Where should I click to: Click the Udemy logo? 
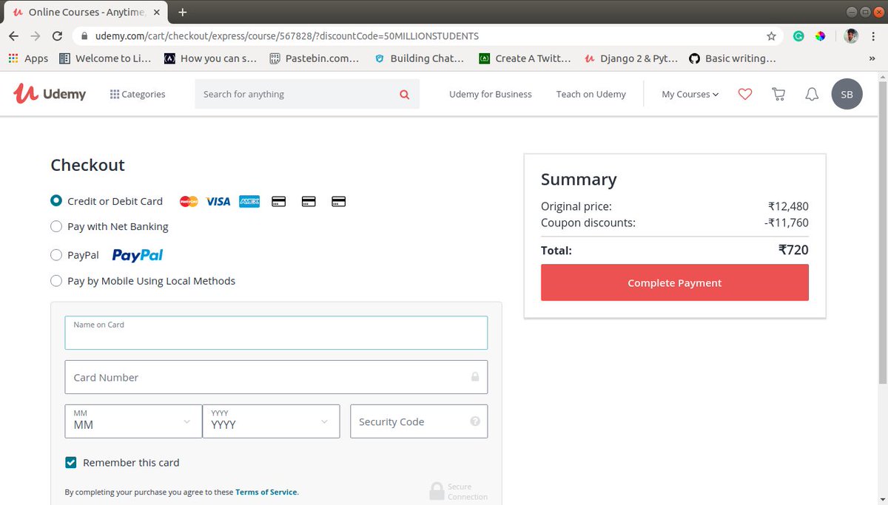point(50,94)
